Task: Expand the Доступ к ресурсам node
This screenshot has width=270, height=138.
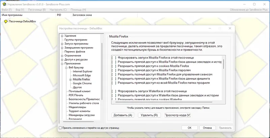Action: click(62, 60)
